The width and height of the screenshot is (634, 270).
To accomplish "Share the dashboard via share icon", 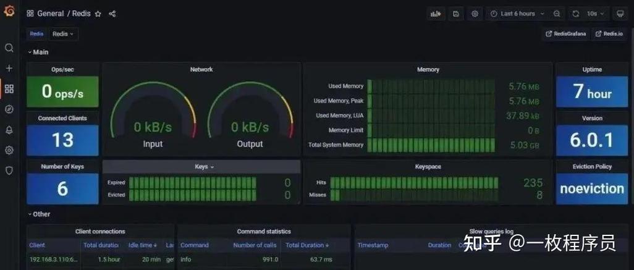I will tap(112, 14).
